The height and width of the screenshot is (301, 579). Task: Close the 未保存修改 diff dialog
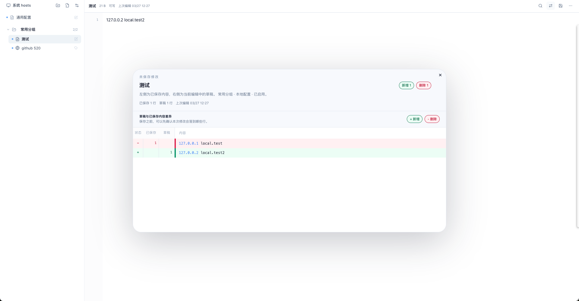(440, 75)
